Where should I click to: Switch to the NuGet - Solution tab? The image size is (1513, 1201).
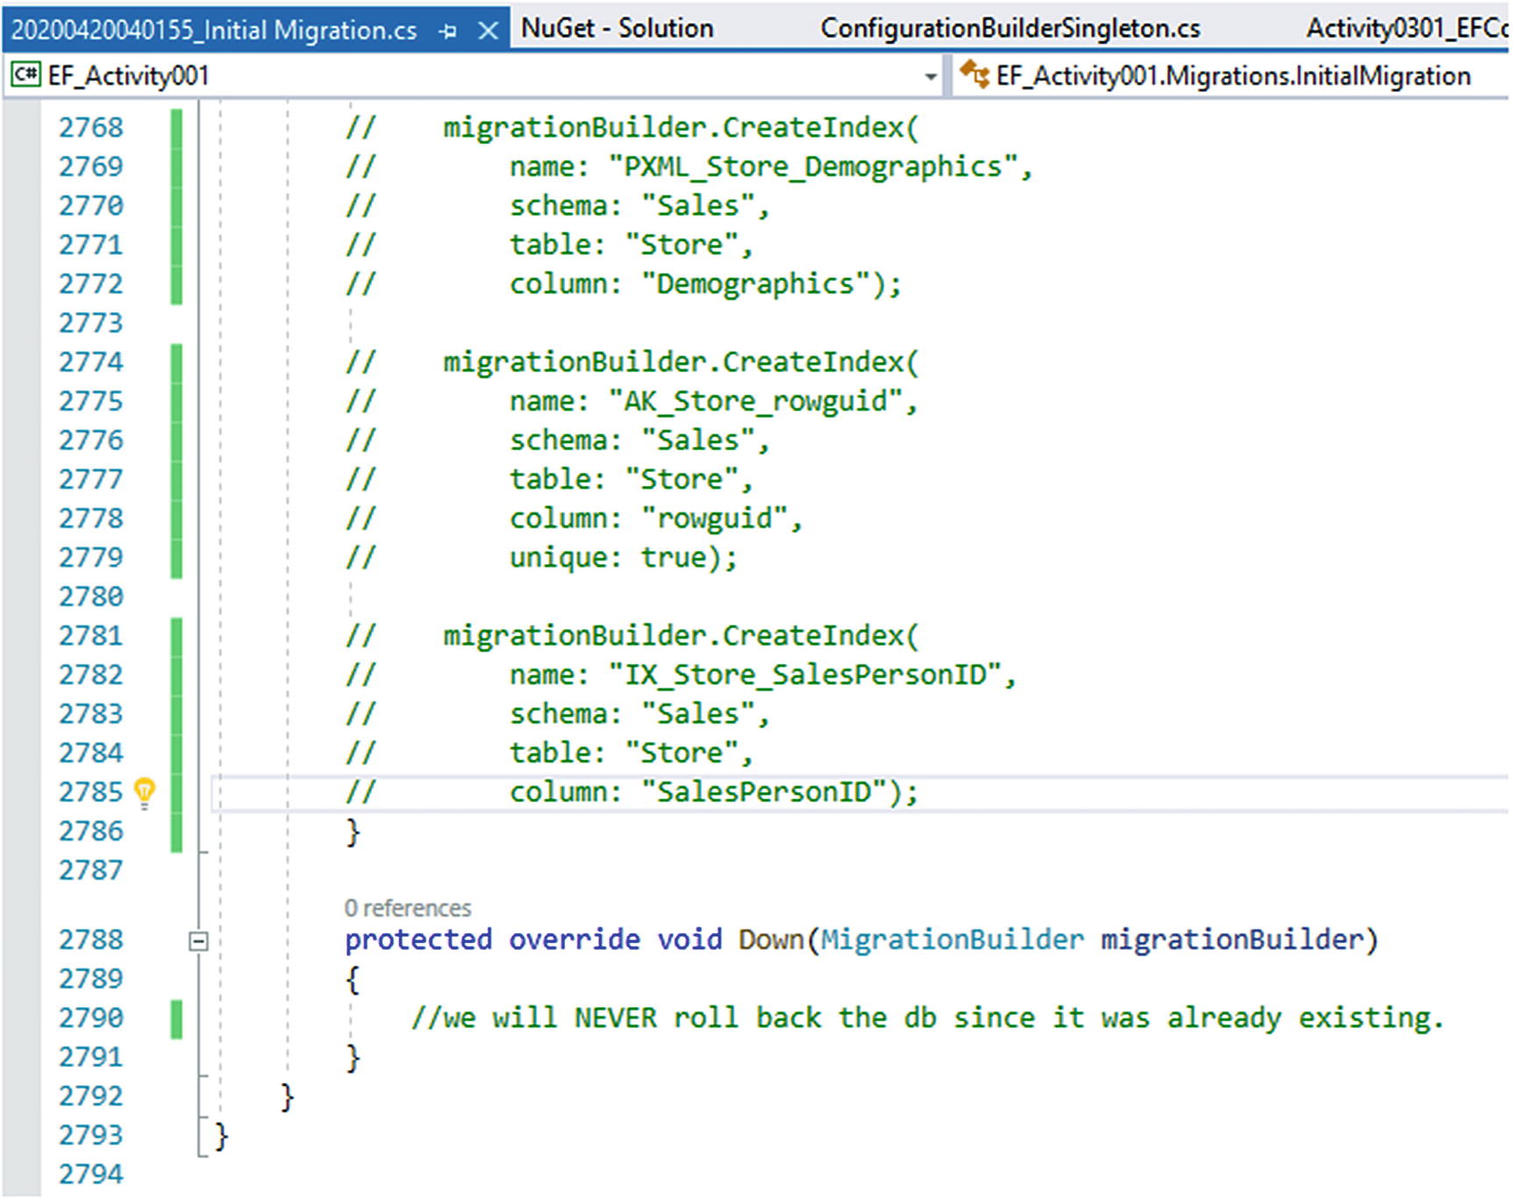(x=617, y=29)
